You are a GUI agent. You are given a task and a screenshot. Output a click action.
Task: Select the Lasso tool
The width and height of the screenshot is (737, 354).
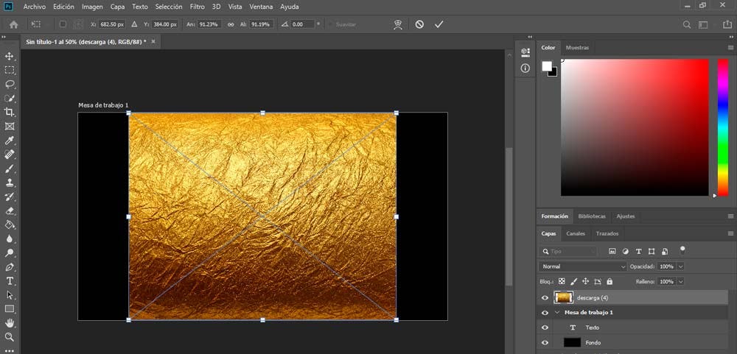10,85
